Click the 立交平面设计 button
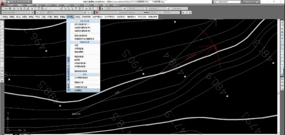This screenshot has height=135, width=285. (110, 17)
